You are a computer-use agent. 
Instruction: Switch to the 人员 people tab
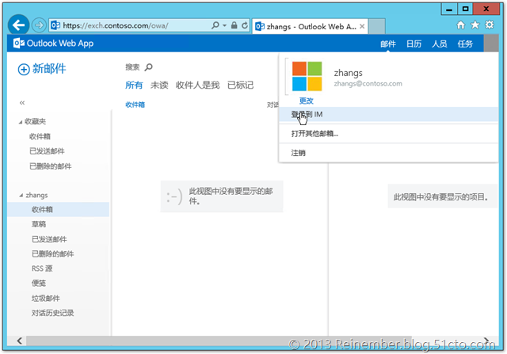440,44
